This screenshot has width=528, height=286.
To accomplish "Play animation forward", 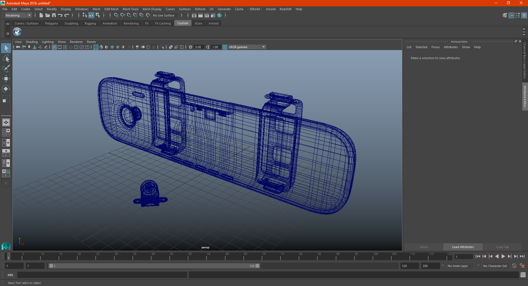I will coord(503,256).
